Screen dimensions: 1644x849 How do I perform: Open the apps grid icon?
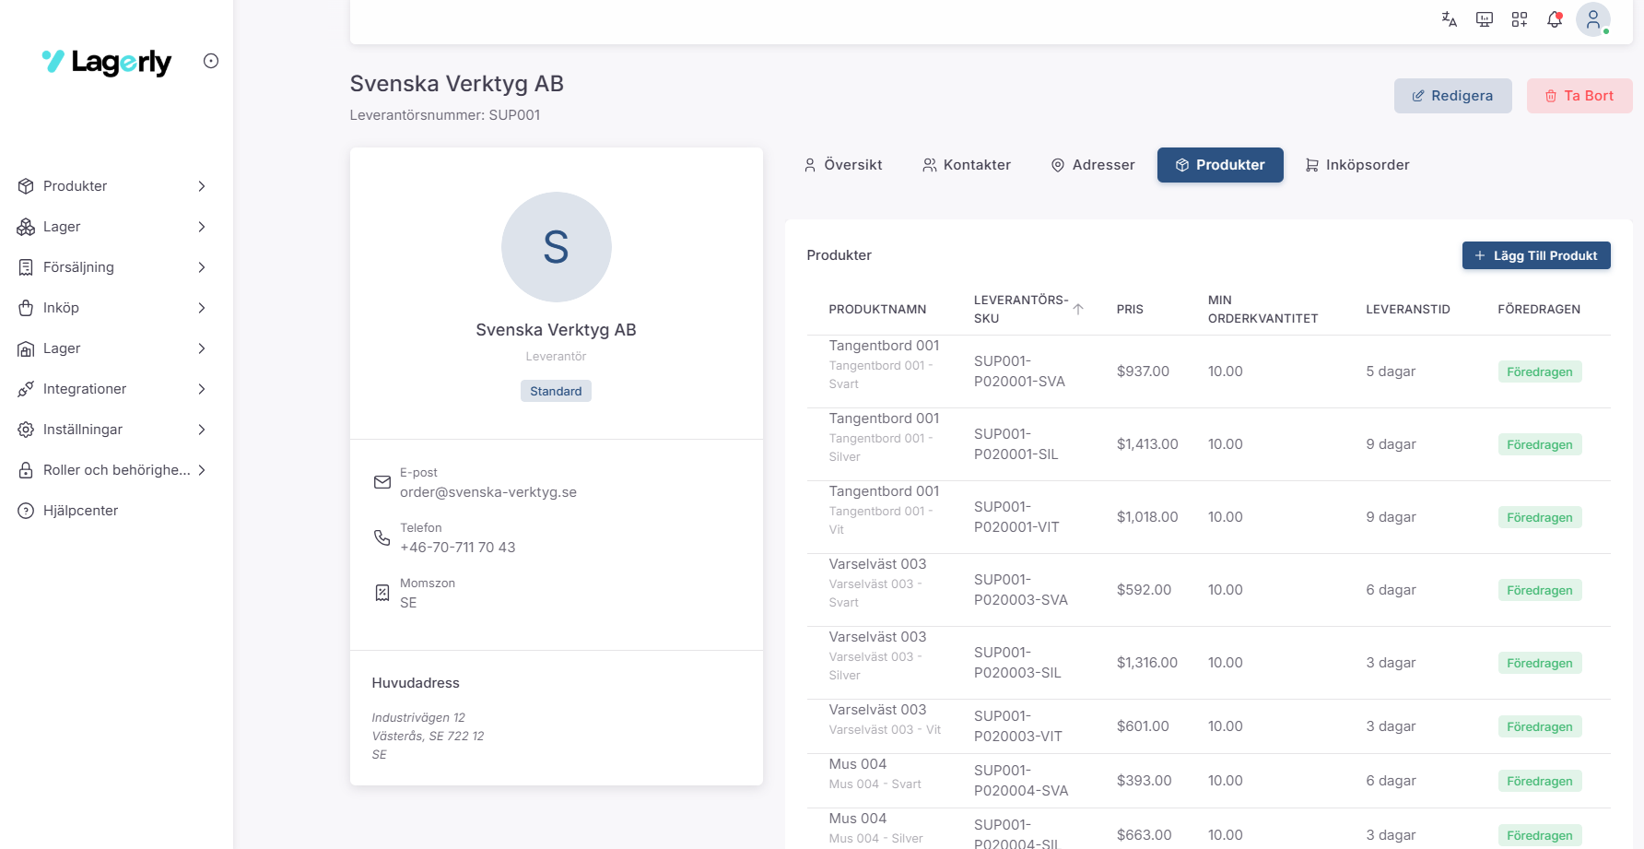click(x=1519, y=19)
